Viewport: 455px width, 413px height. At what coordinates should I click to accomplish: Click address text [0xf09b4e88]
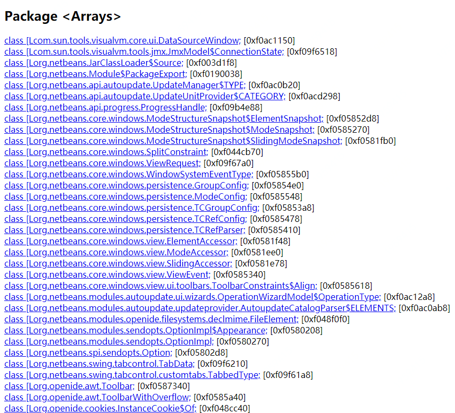click(x=236, y=108)
